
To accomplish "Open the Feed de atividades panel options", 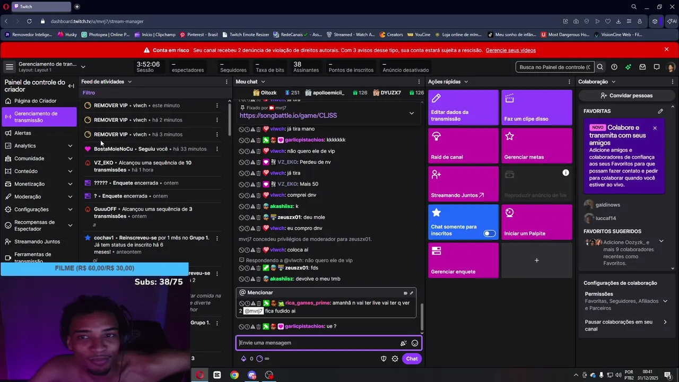I will pyautogui.click(x=227, y=82).
